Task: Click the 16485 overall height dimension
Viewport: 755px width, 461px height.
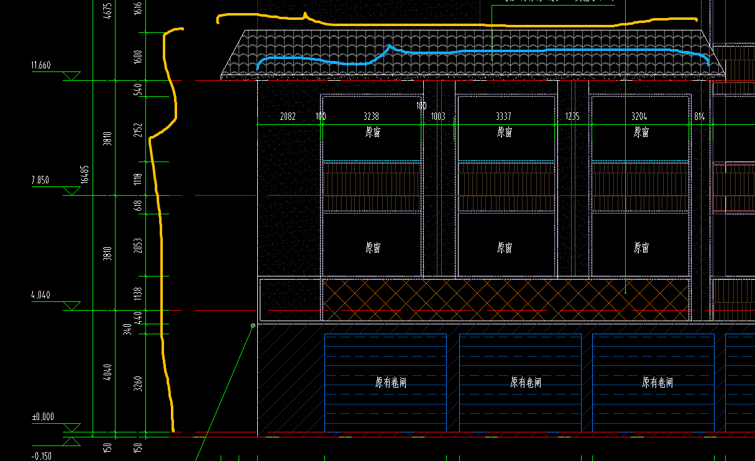Action: tap(85, 175)
